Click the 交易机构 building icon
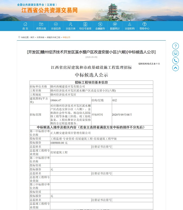The image size is (183, 210). click(x=129, y=24)
